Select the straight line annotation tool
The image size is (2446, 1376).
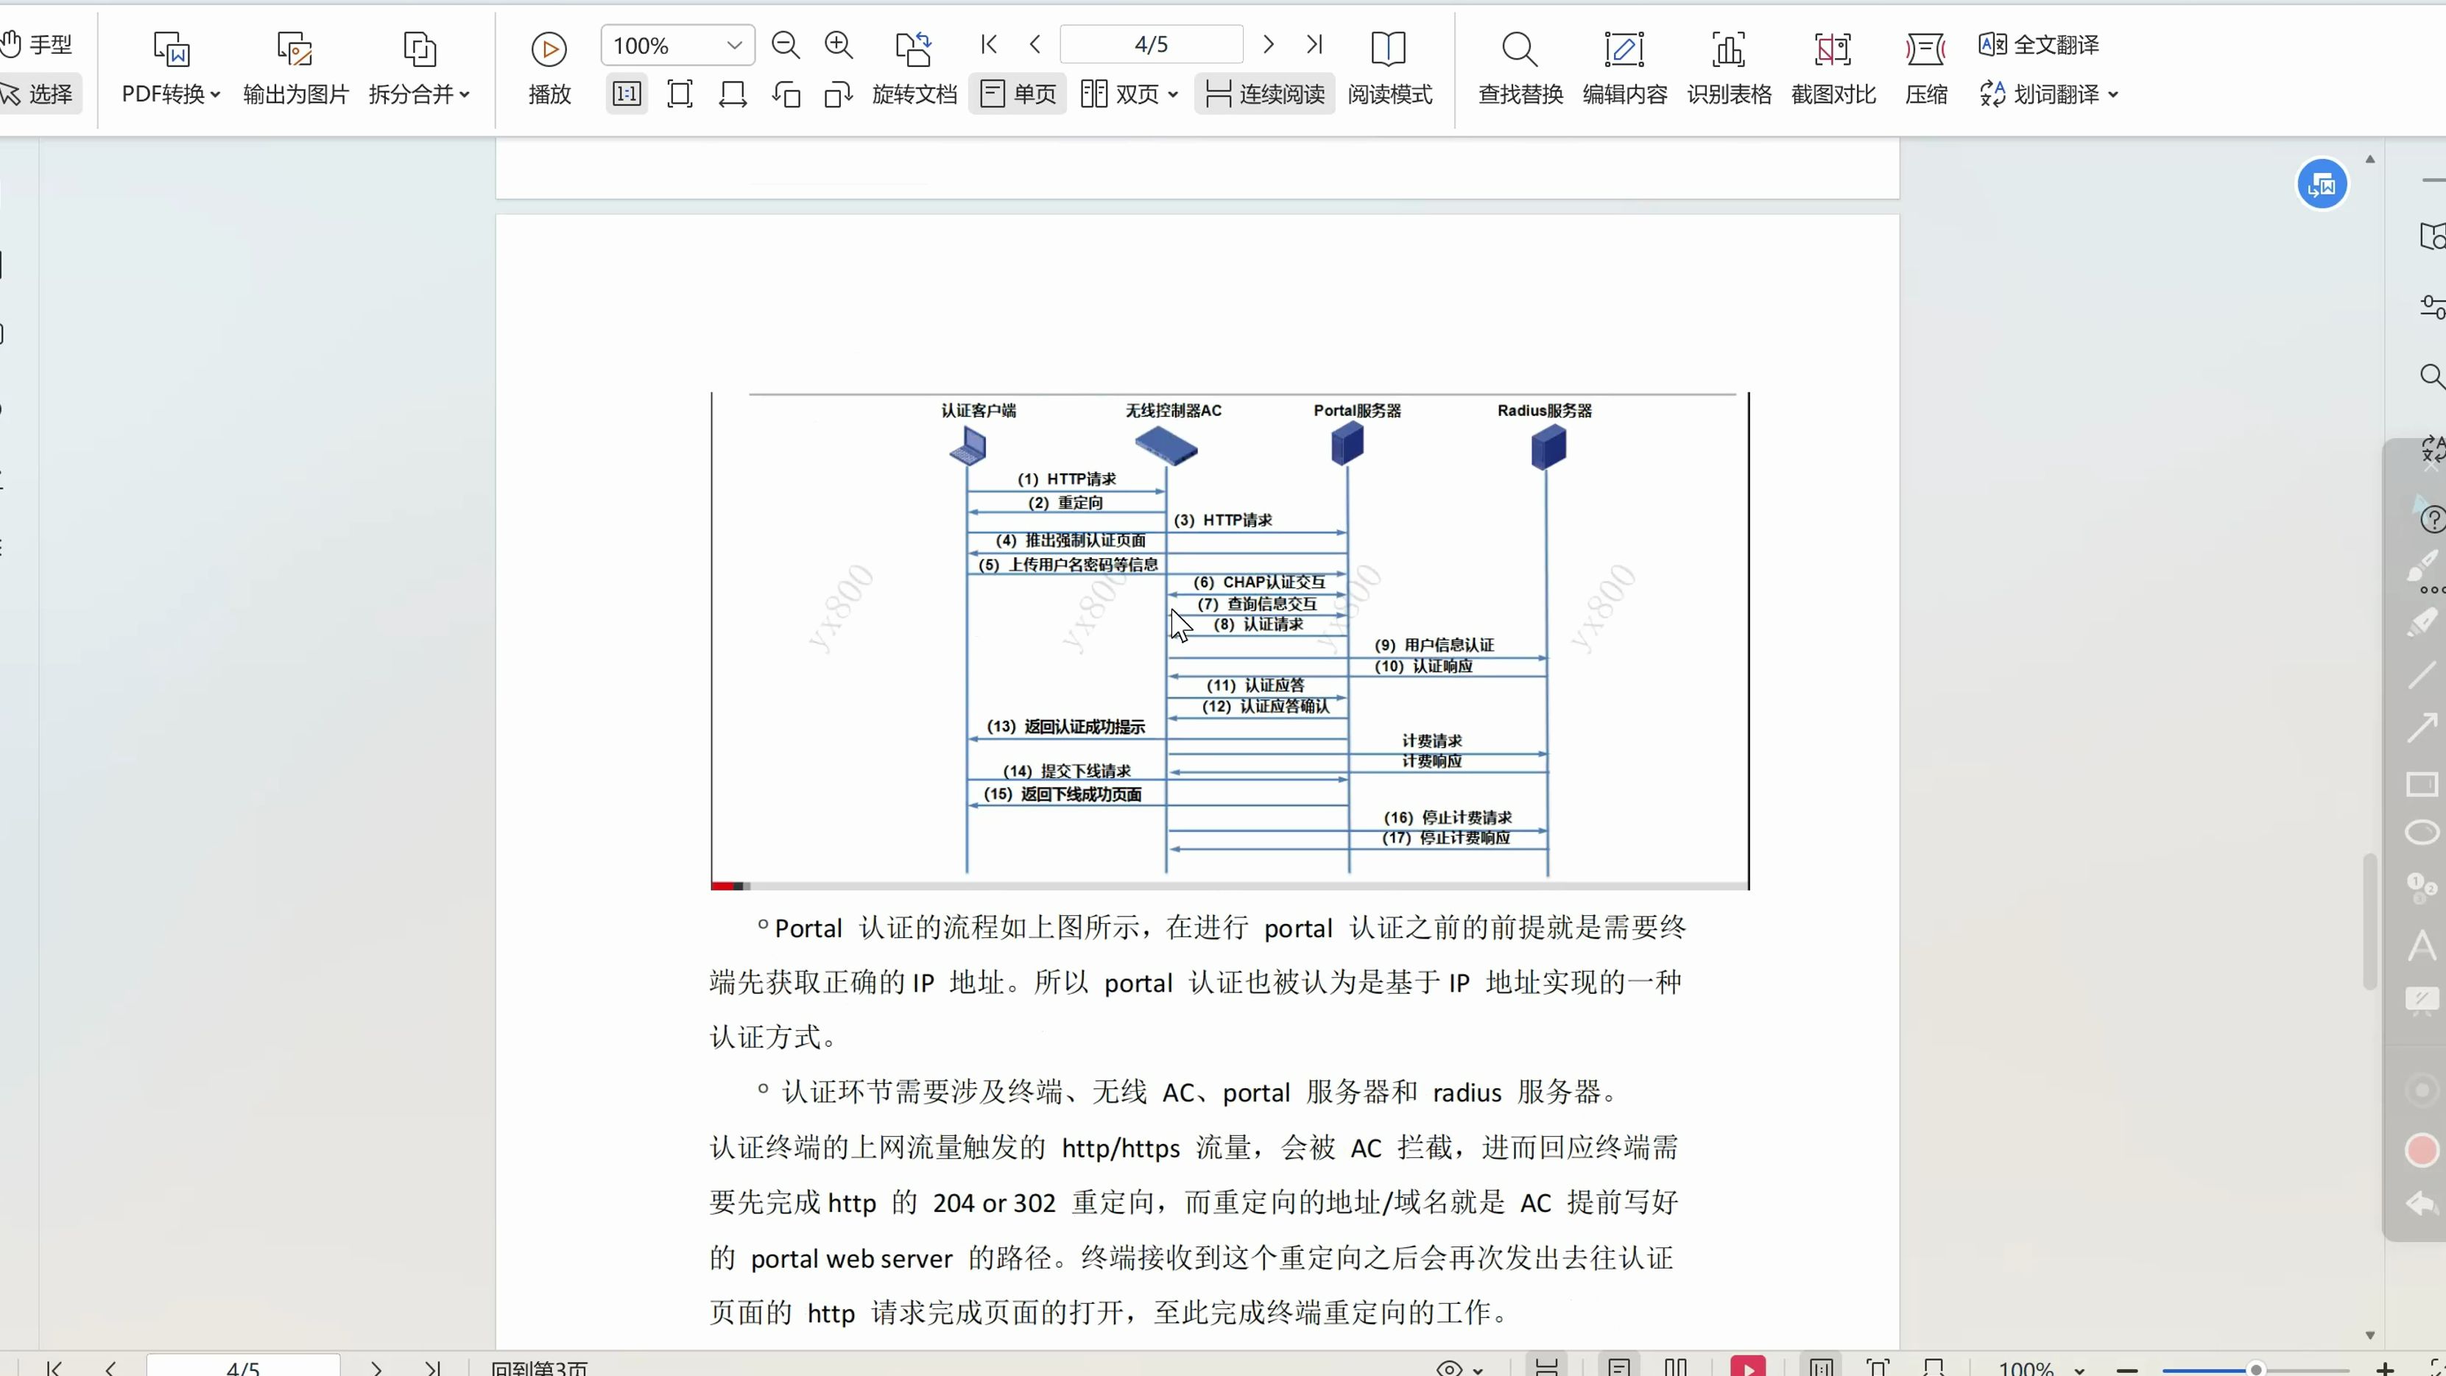pyautogui.click(x=2423, y=674)
